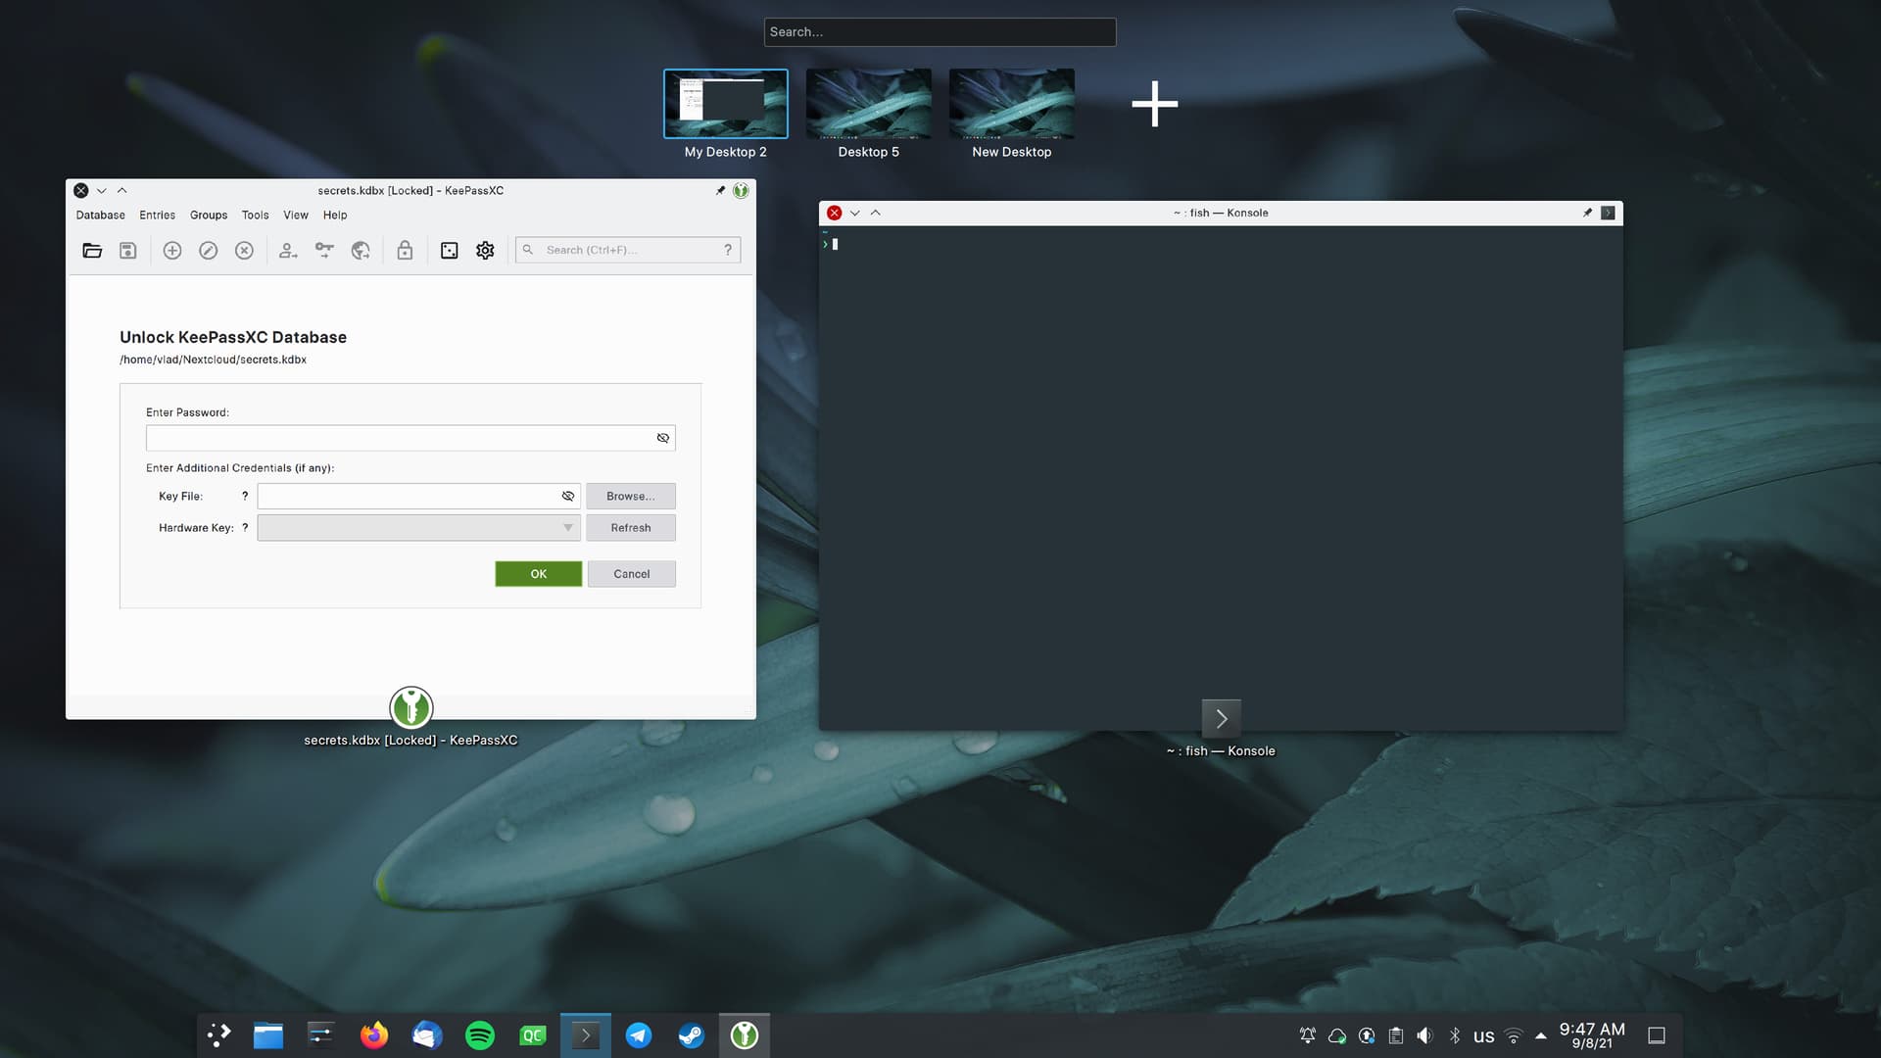The width and height of the screenshot is (1881, 1058).
Task: Switch to the New Desktop thumbnail
Action: click(1012, 104)
